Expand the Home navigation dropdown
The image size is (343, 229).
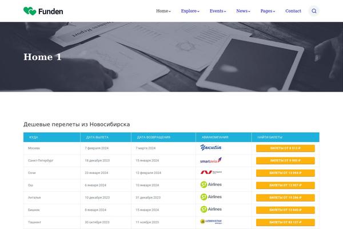tap(163, 11)
